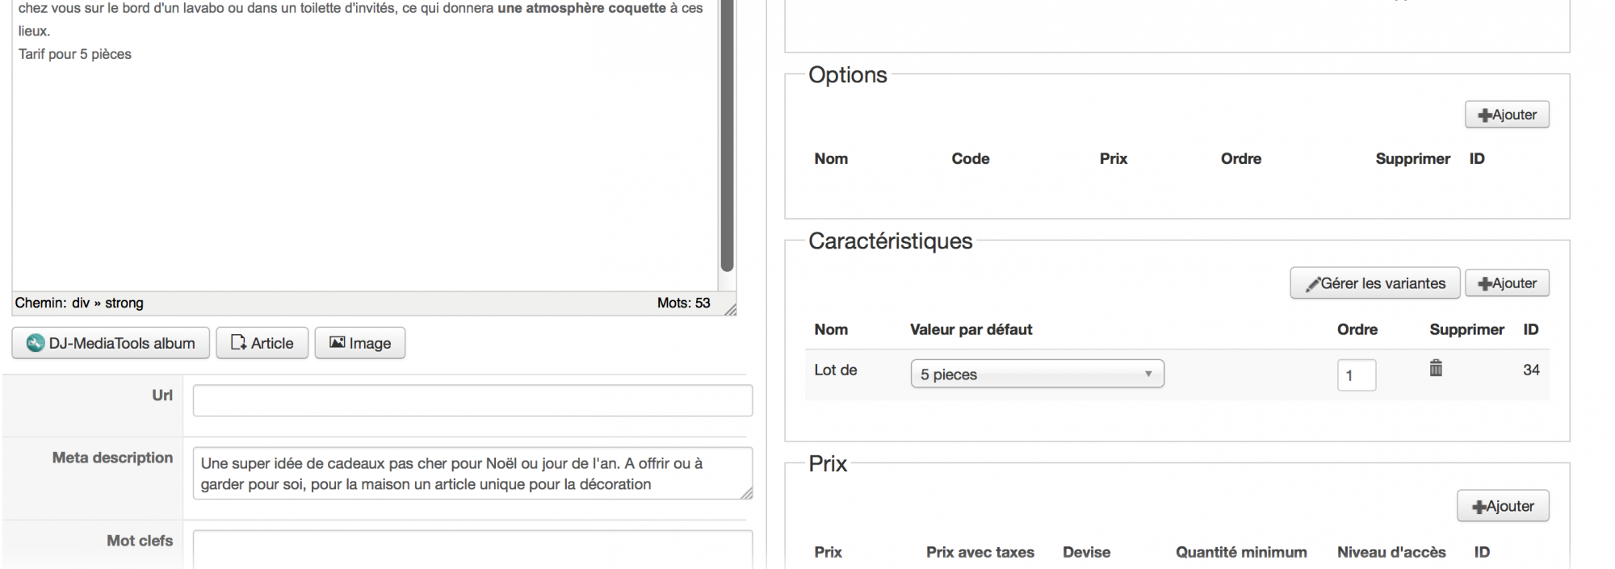The width and height of the screenshot is (1615, 569).
Task: Click the bold text 'une atmosphère coquette'
Action: pos(581,8)
